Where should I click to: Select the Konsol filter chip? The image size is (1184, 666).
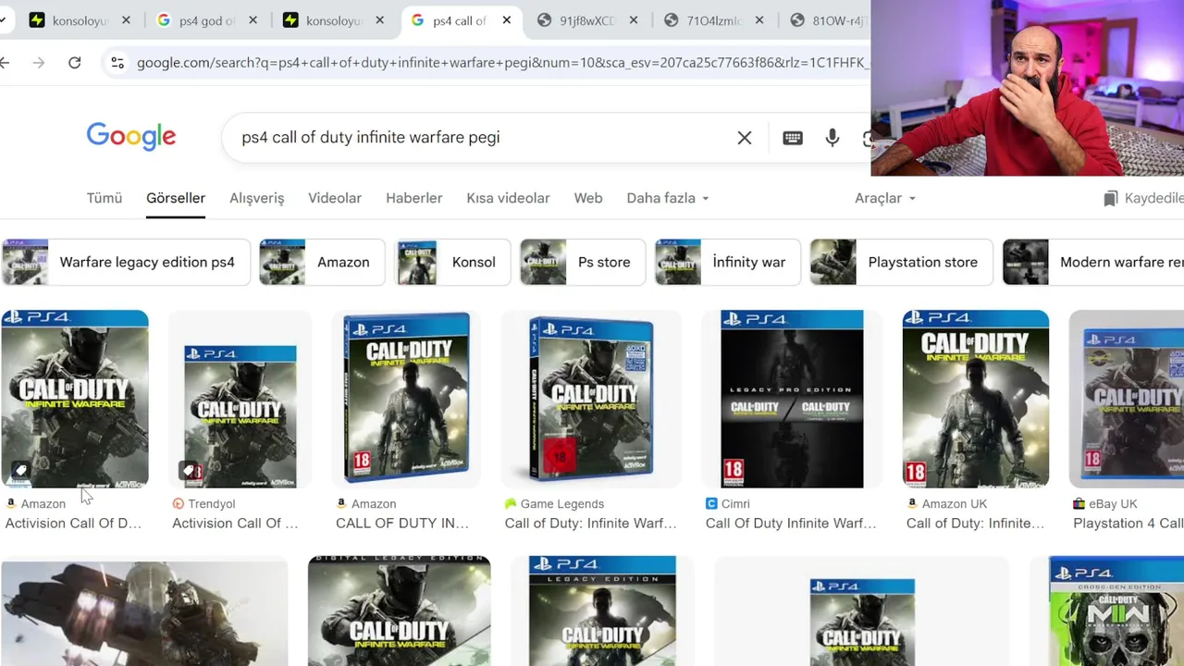[x=453, y=262]
